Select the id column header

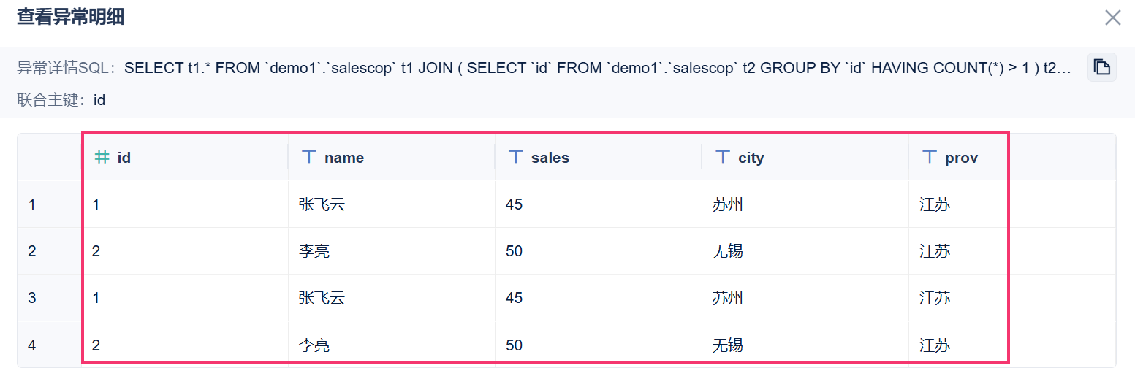pyautogui.click(x=185, y=157)
